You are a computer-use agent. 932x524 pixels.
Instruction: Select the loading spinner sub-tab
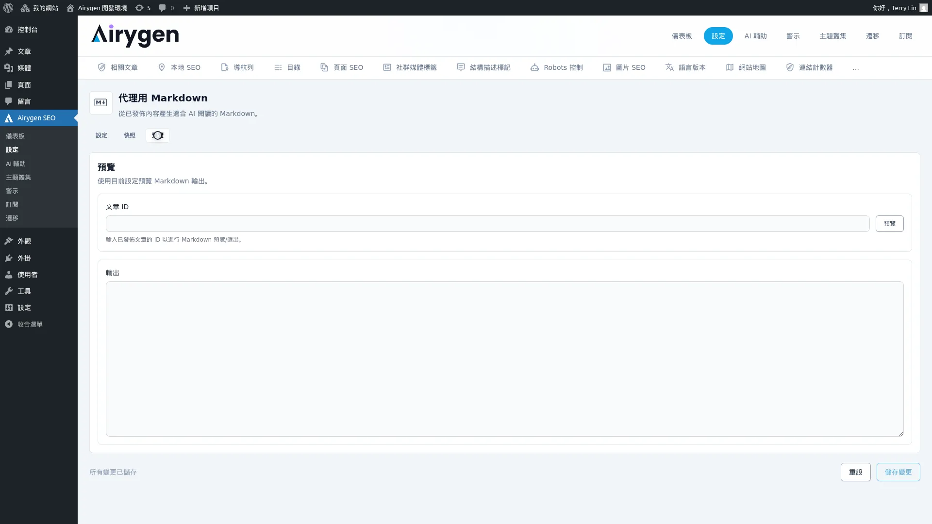[x=158, y=135]
